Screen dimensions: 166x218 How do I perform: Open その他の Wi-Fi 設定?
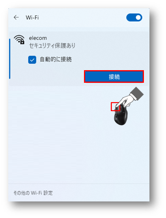(33, 193)
